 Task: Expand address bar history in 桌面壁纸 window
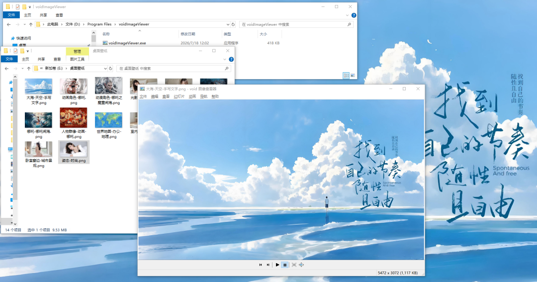105,69
